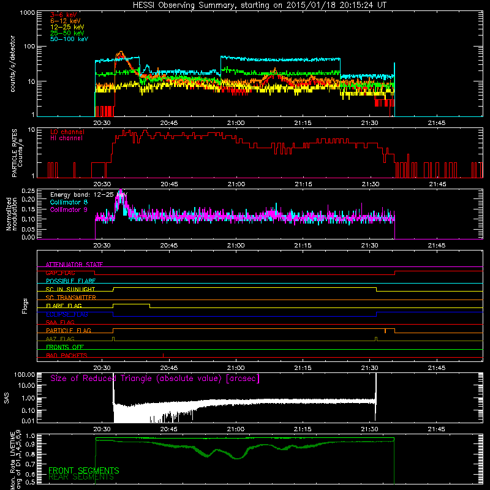The height and width of the screenshot is (490, 490).
Task: Select the 'Collimator 8' legend entry
Action: click(69, 202)
